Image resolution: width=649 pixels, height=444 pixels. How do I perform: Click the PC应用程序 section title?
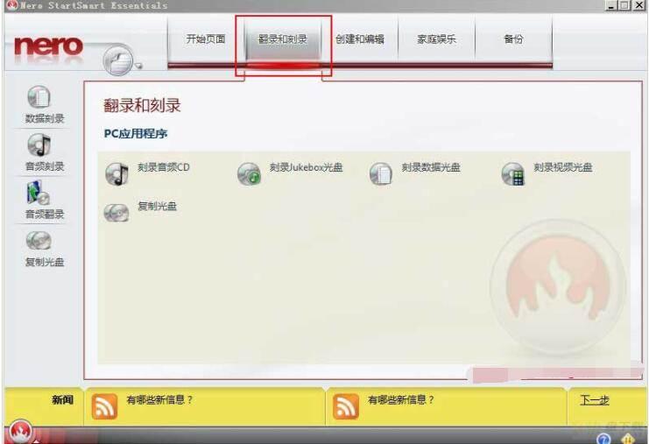pos(136,134)
